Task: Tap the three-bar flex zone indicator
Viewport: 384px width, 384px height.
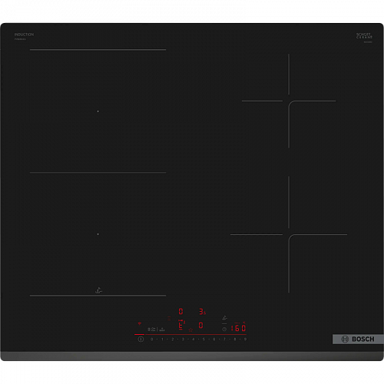Action: (x=169, y=318)
